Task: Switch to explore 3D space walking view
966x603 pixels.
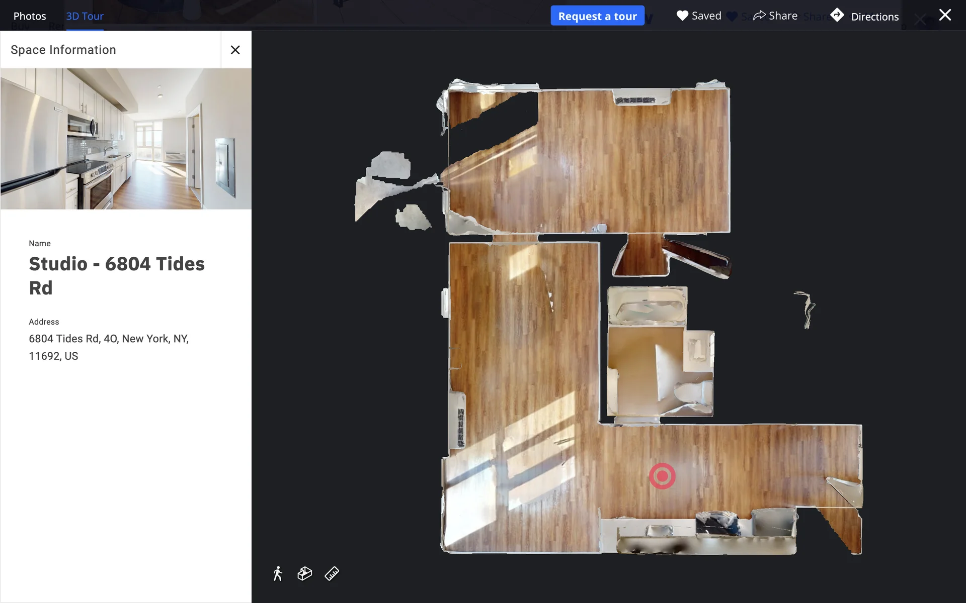Action: [278, 573]
